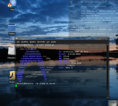
Task: Click the 'perl info2.pl' command text
Action: (47, 45)
